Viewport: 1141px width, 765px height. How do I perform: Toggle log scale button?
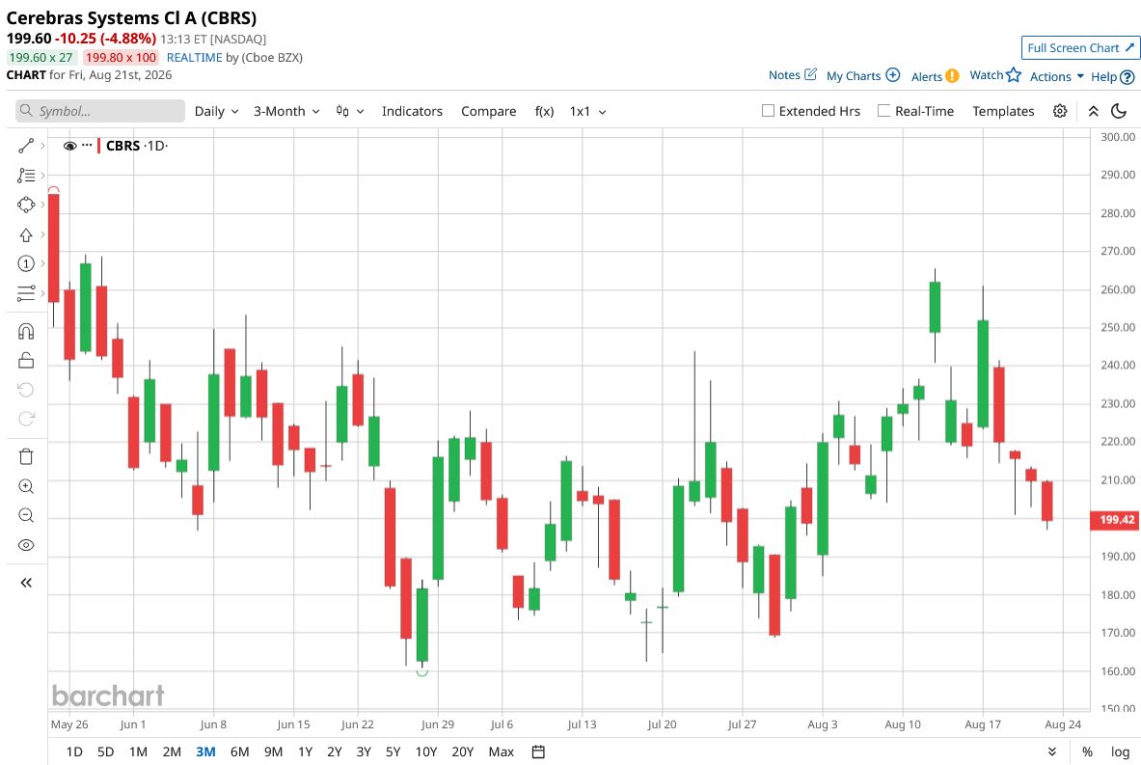click(x=1121, y=751)
